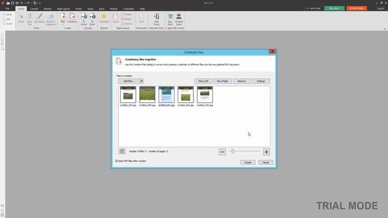Image resolution: width=388 pixels, height=218 pixels.
Task: Click the Save icon in quick access toolbar
Action: pos(13,3)
